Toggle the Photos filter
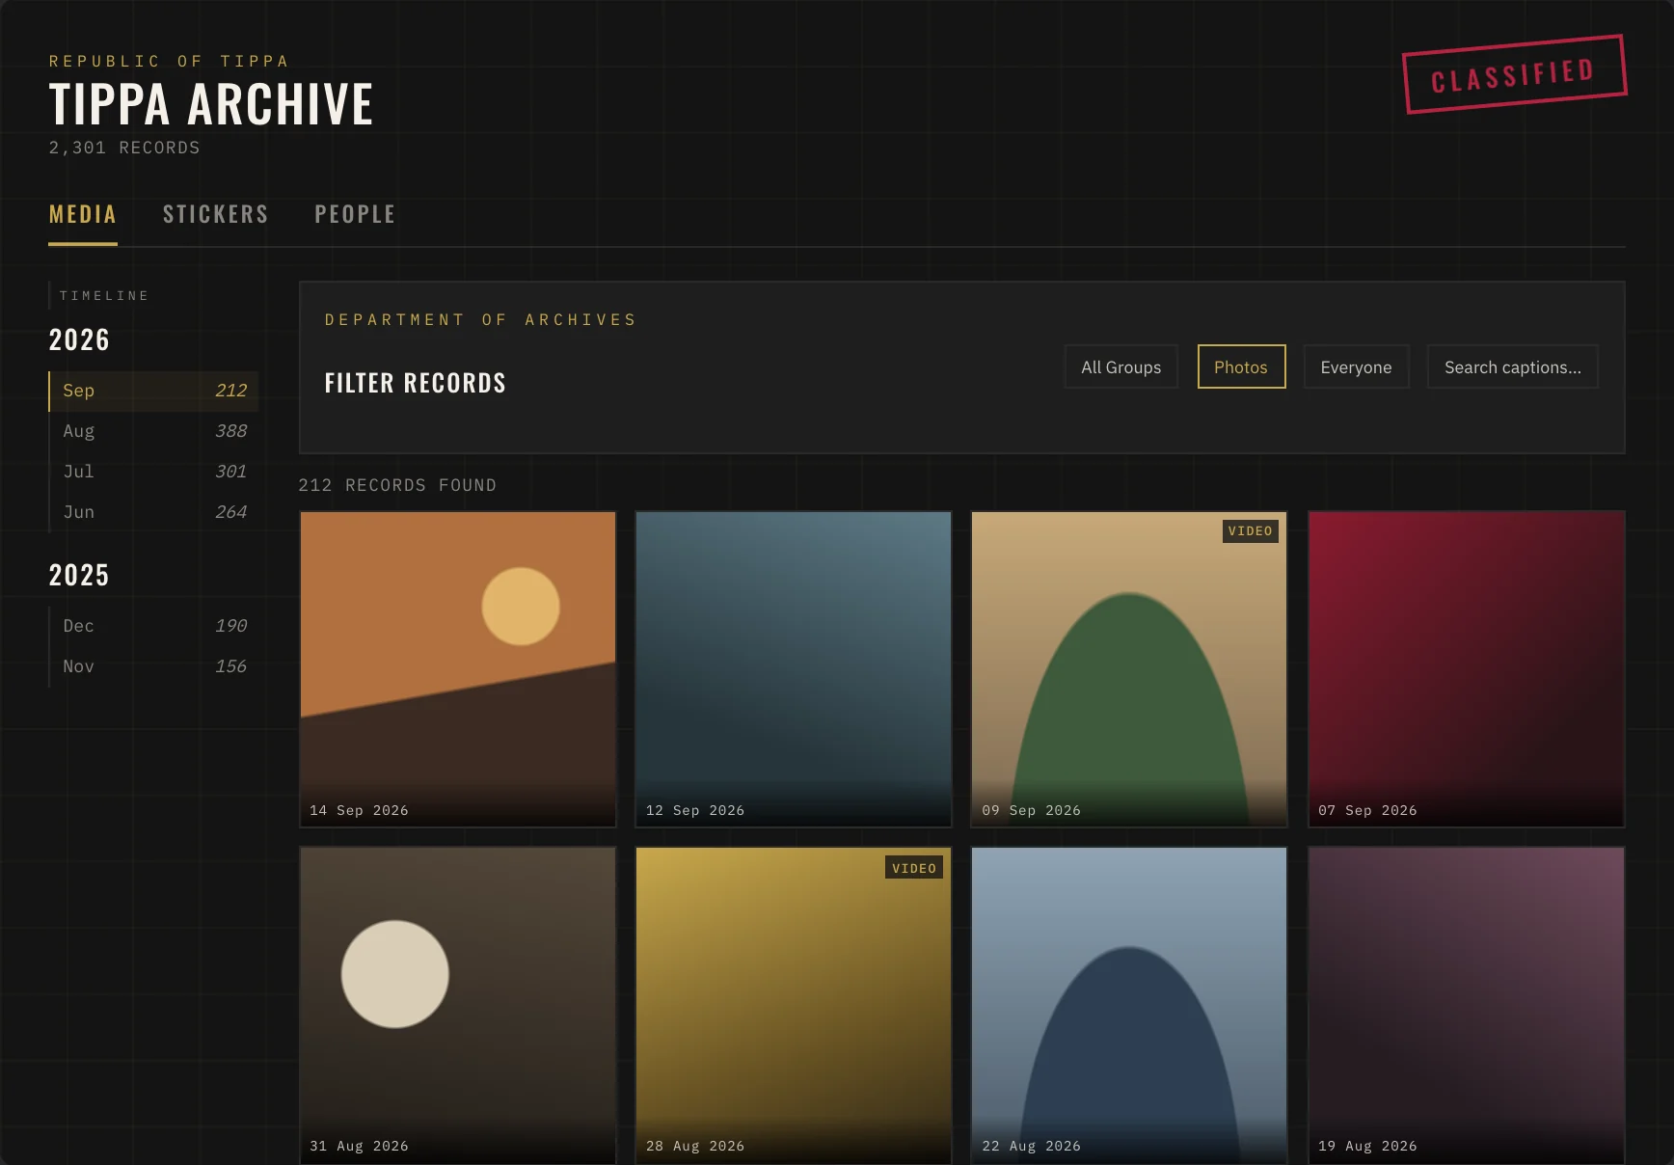 1241,366
